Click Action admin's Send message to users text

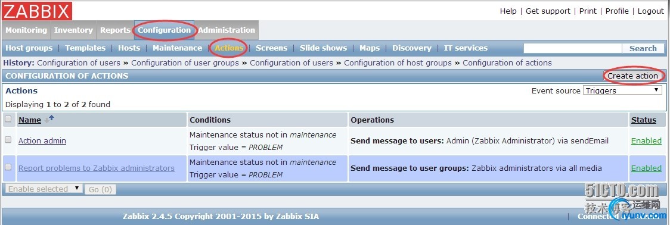(x=479, y=140)
